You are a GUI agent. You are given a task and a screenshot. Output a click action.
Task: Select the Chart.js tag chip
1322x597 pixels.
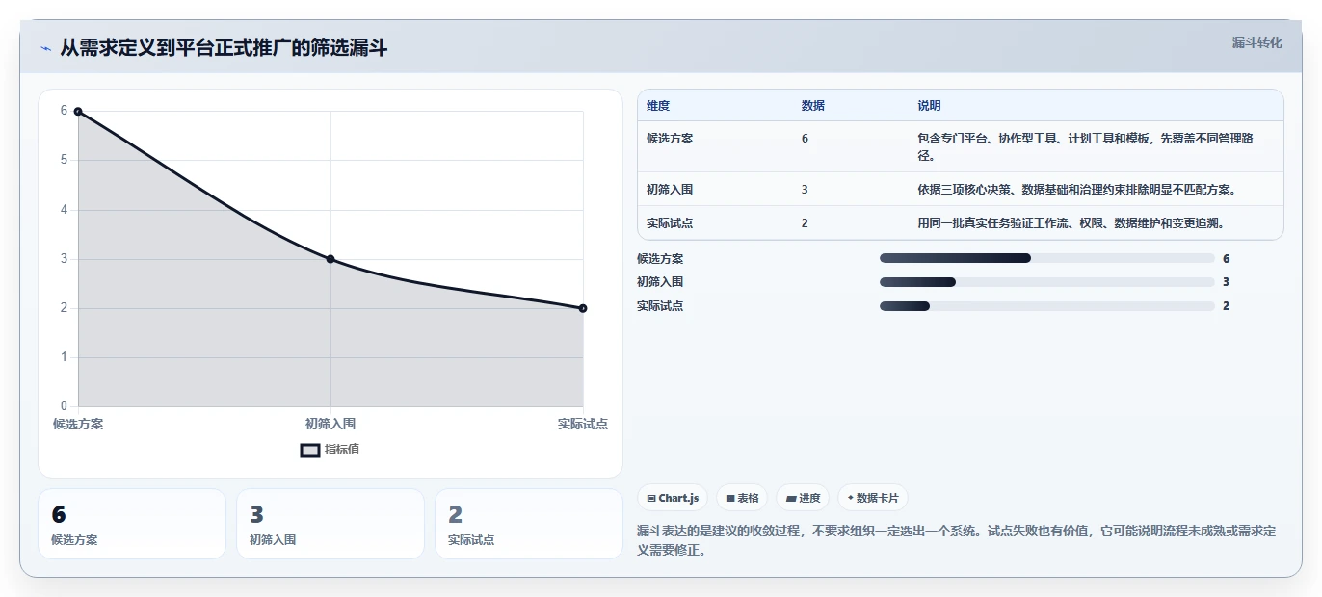tap(673, 498)
